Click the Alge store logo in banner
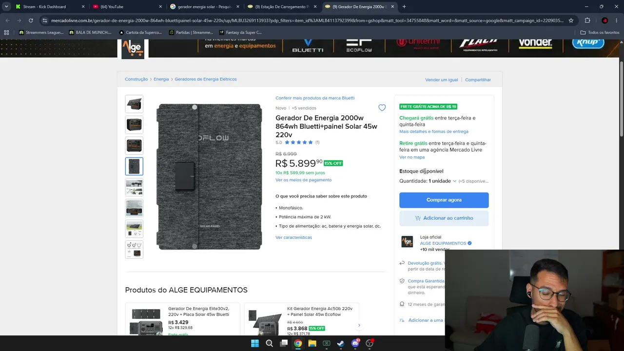The height and width of the screenshot is (351, 624). [133, 49]
